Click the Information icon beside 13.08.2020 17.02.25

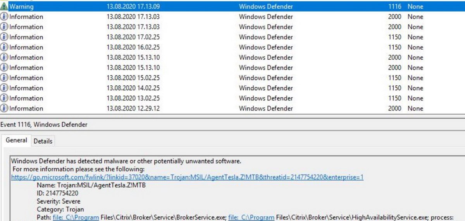click(4, 37)
